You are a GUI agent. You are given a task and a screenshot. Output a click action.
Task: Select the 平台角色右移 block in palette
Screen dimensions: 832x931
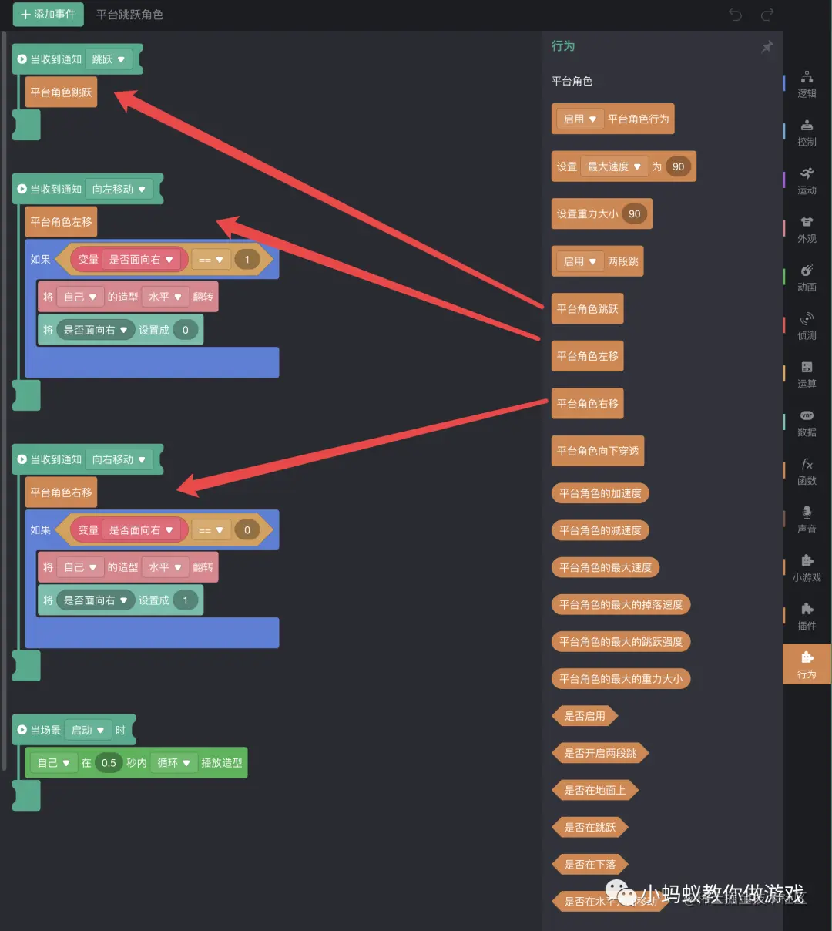pyautogui.click(x=588, y=404)
